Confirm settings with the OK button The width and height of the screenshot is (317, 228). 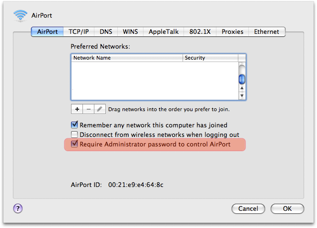point(287,208)
